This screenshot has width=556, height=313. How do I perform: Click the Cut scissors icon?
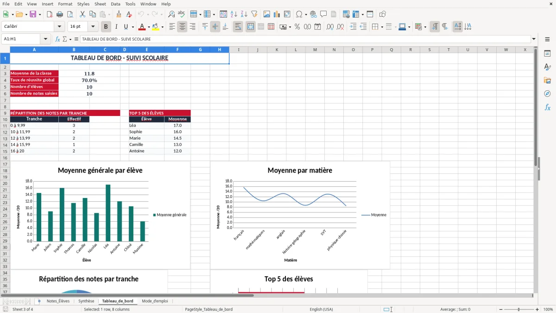tap(82, 14)
